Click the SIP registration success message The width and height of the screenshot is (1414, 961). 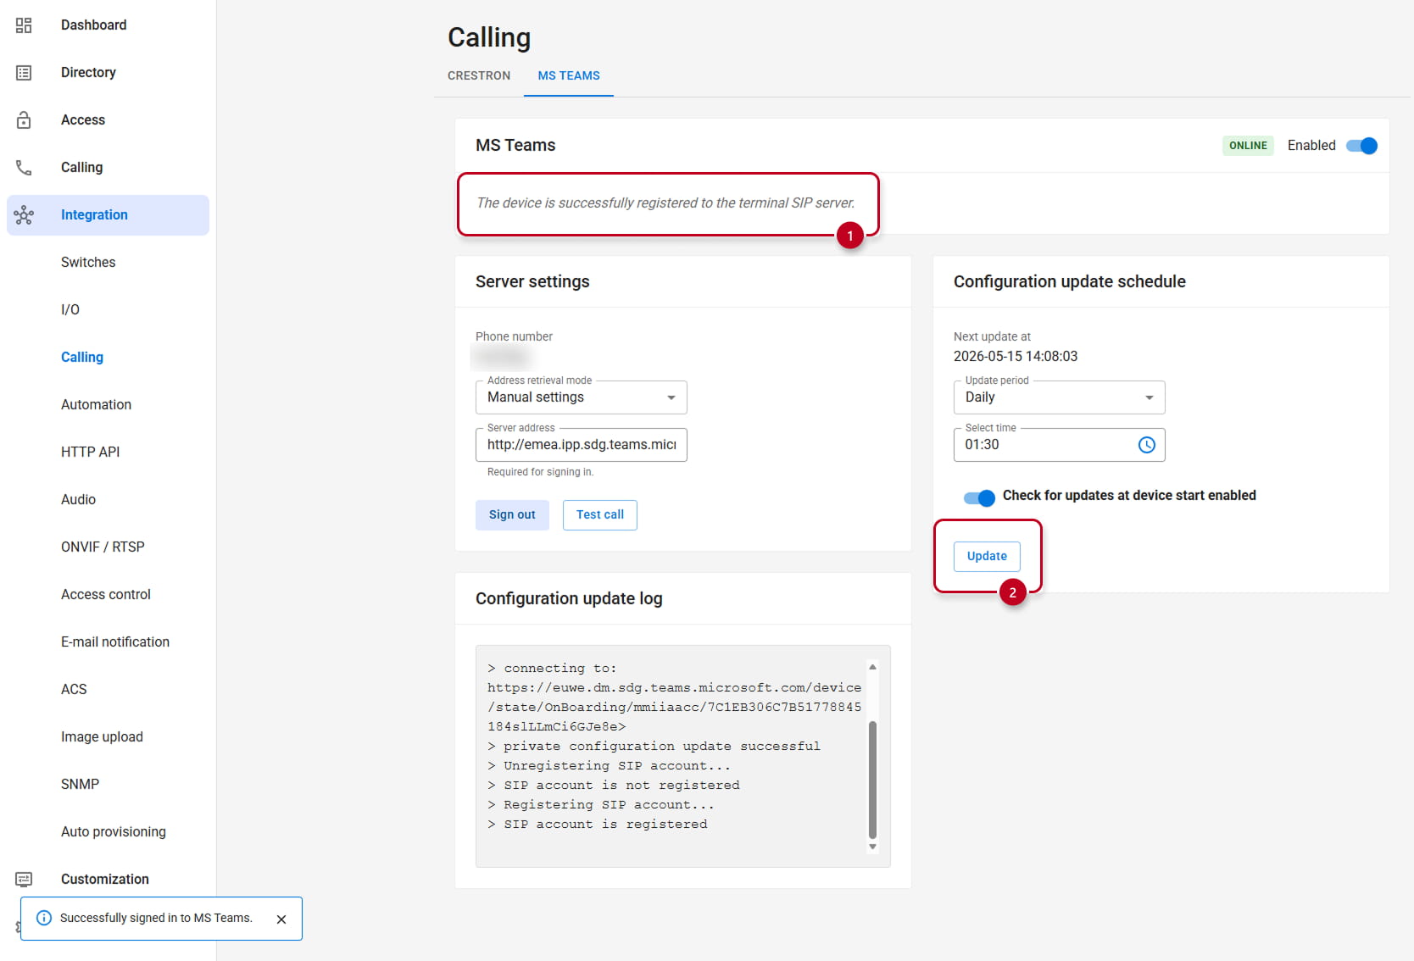(x=665, y=203)
